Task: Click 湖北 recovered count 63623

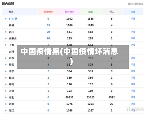Action: (91, 97)
